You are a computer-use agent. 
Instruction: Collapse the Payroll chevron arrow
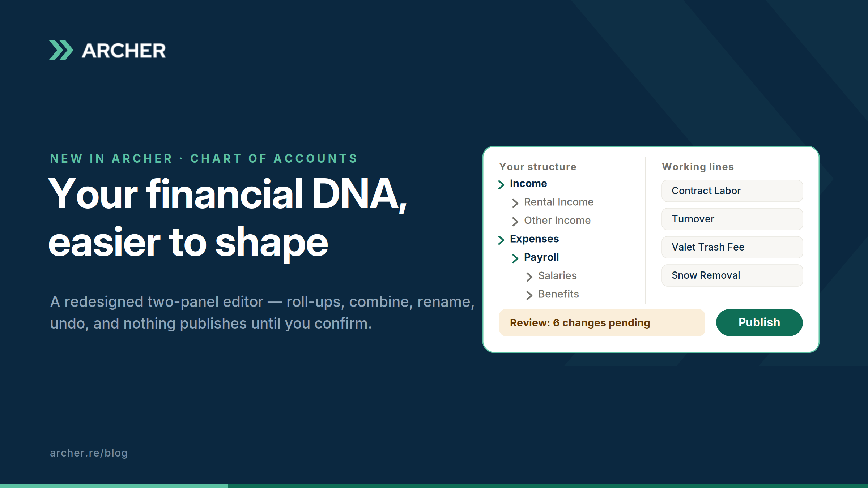[x=515, y=258]
